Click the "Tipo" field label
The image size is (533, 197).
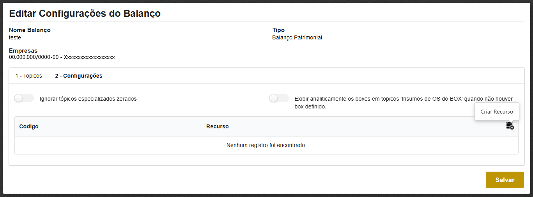point(278,30)
